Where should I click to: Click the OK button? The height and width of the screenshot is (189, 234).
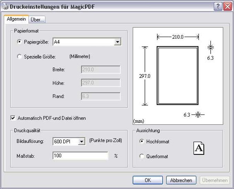(x=148, y=180)
